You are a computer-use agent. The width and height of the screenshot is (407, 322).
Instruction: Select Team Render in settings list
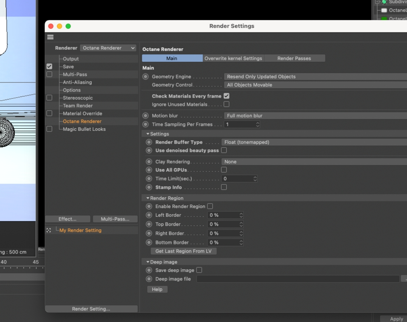click(x=78, y=106)
